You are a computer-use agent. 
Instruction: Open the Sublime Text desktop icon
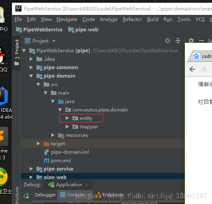[x=4, y=136]
